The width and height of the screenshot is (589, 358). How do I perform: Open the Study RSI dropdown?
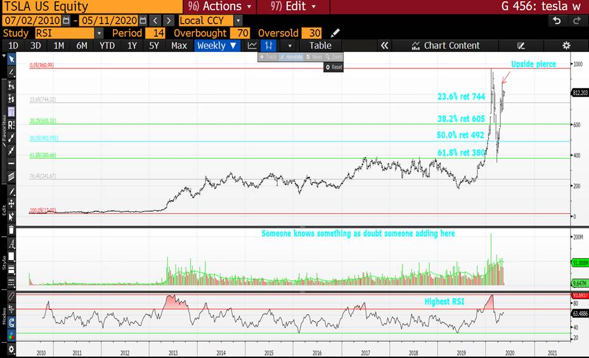pyautogui.click(x=99, y=33)
